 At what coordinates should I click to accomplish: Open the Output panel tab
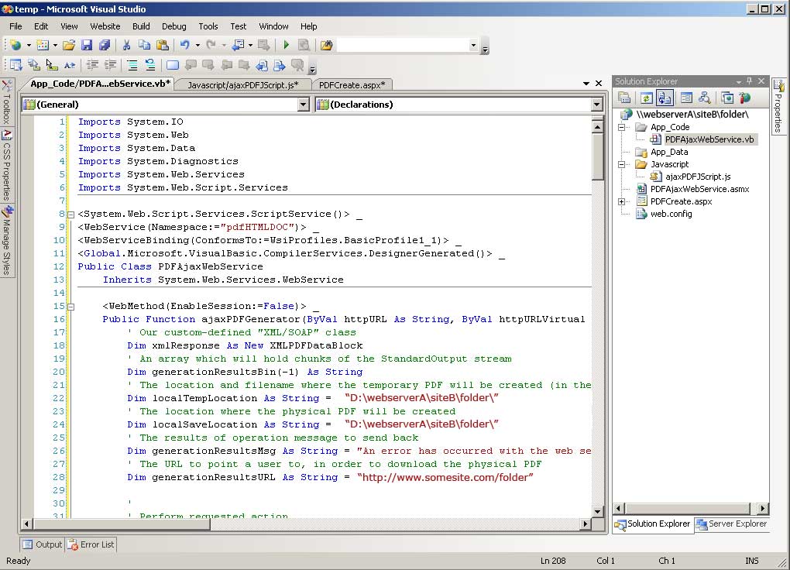pos(43,544)
